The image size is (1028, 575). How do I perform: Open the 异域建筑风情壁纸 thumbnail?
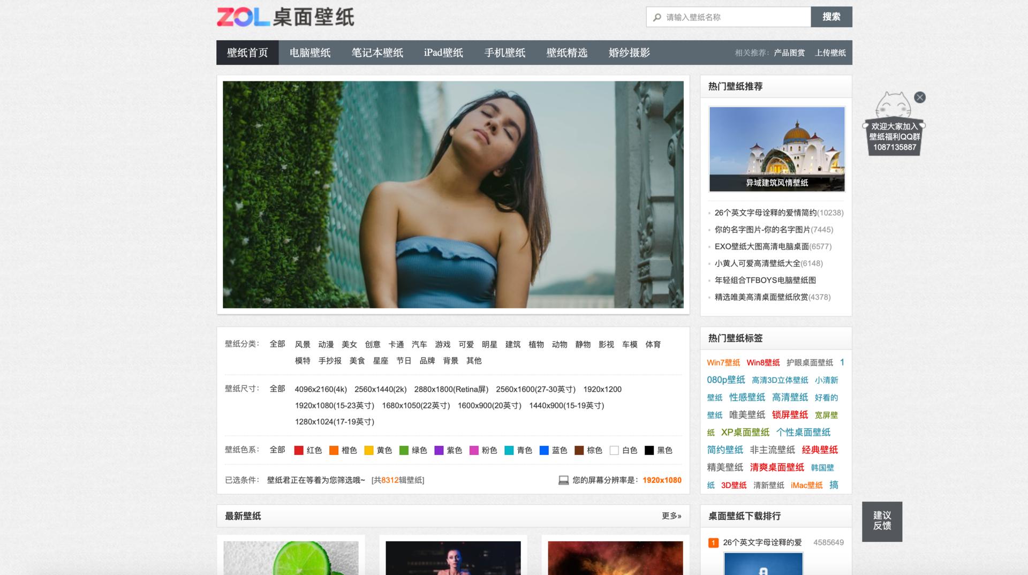(776, 148)
